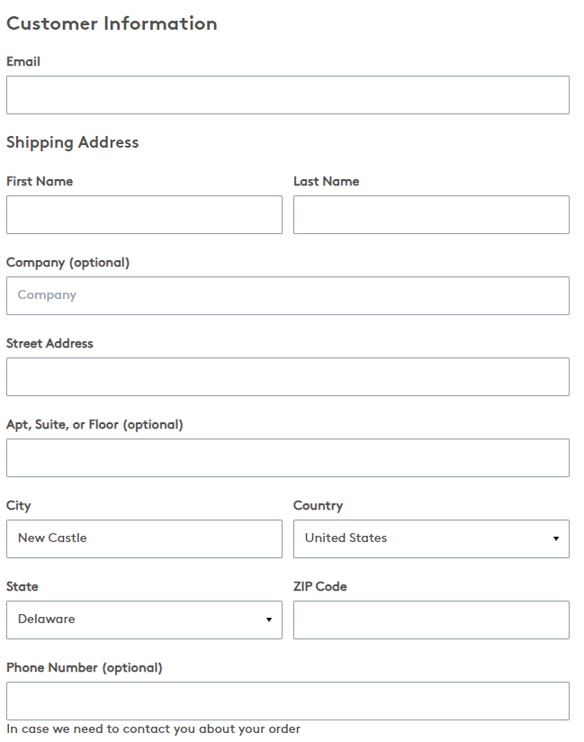The height and width of the screenshot is (742, 584).
Task: Click the ZIP Code label text
Action: 319,586
